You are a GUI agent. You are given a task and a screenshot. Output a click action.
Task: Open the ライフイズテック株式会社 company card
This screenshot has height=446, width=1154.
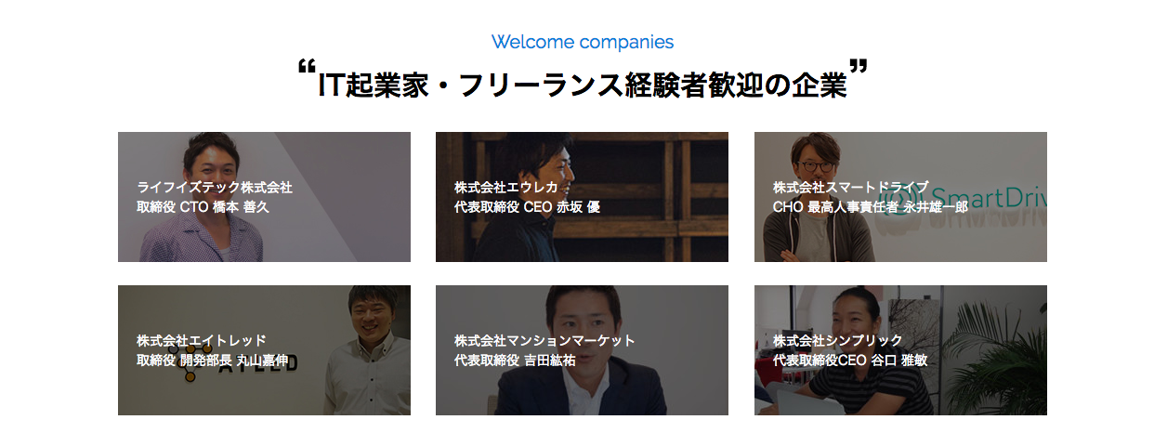tap(264, 197)
